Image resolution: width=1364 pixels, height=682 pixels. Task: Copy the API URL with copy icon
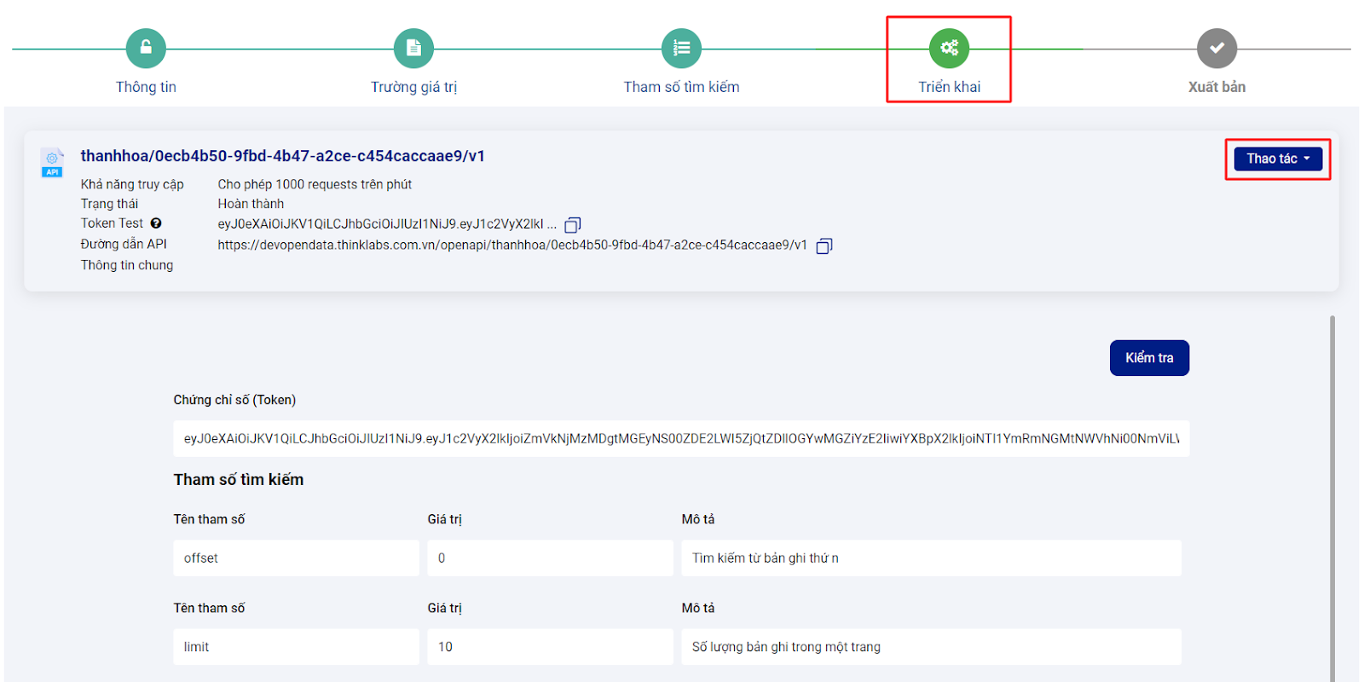824,246
